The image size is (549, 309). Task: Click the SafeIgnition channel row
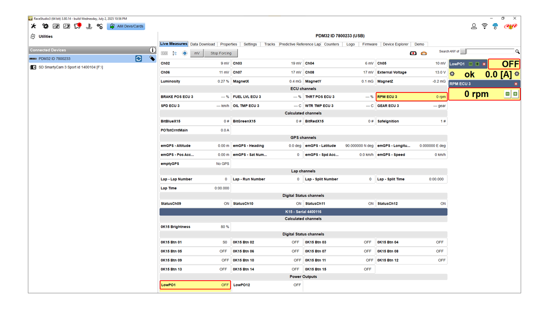click(411, 121)
